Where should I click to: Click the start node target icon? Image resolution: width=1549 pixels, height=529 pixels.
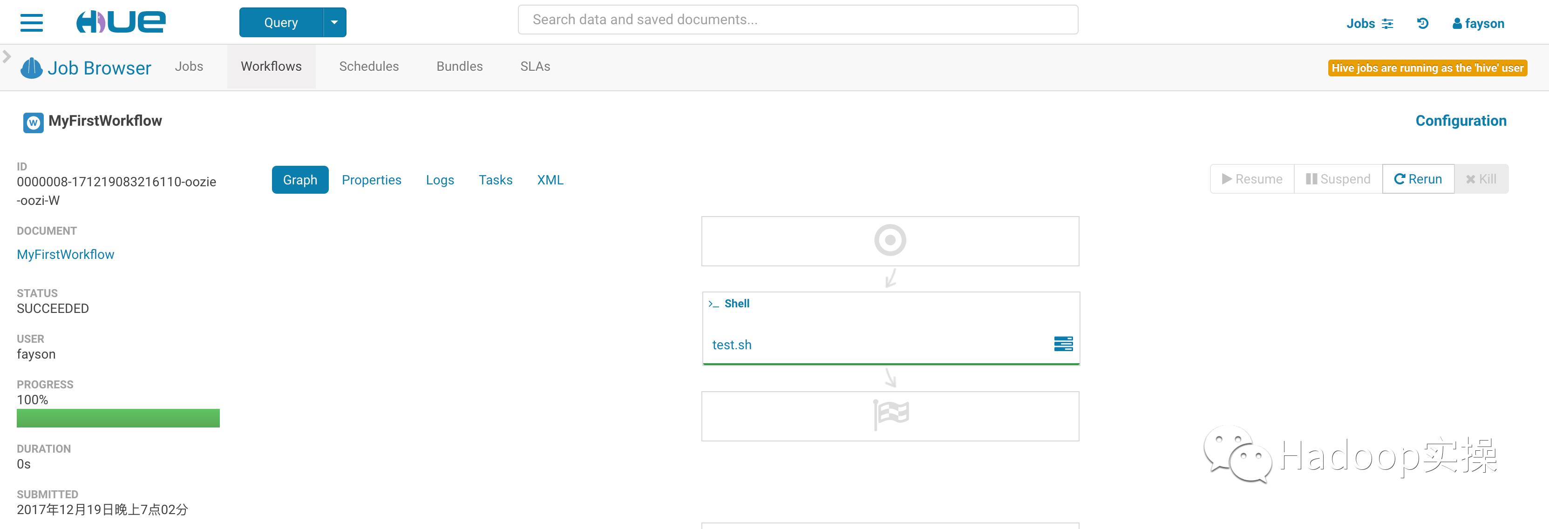coord(890,240)
